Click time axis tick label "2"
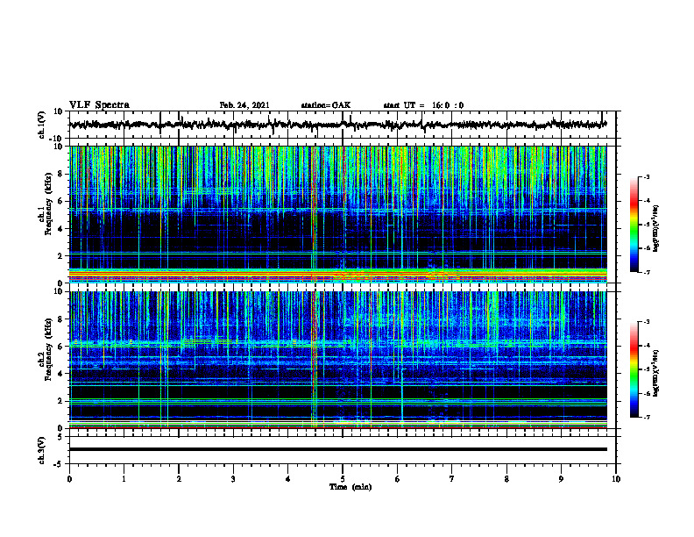The width and height of the screenshot is (694, 537). [179, 479]
